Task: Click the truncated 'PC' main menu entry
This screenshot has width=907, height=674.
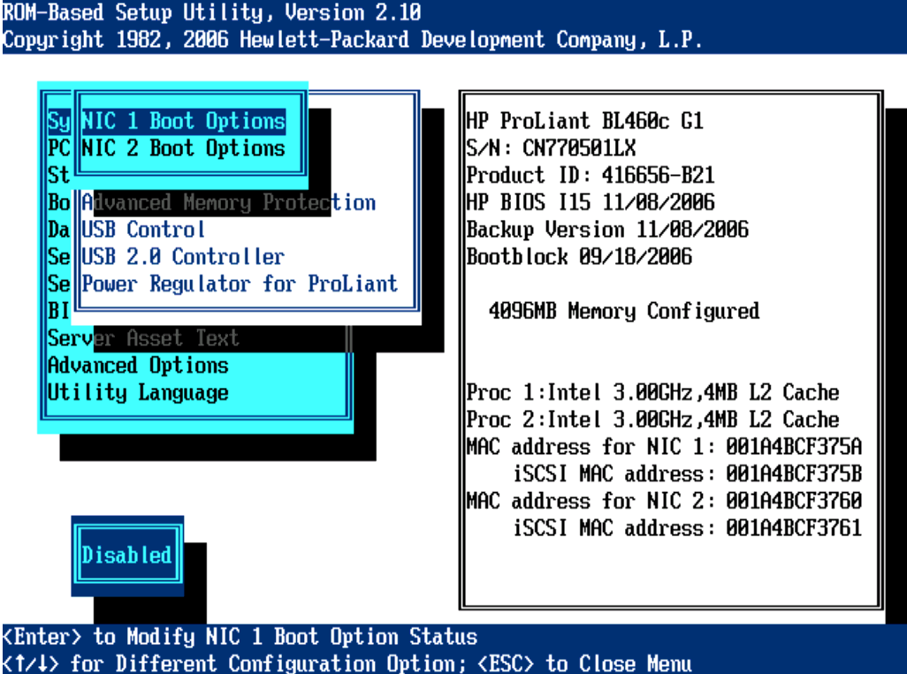Action: tap(58, 148)
